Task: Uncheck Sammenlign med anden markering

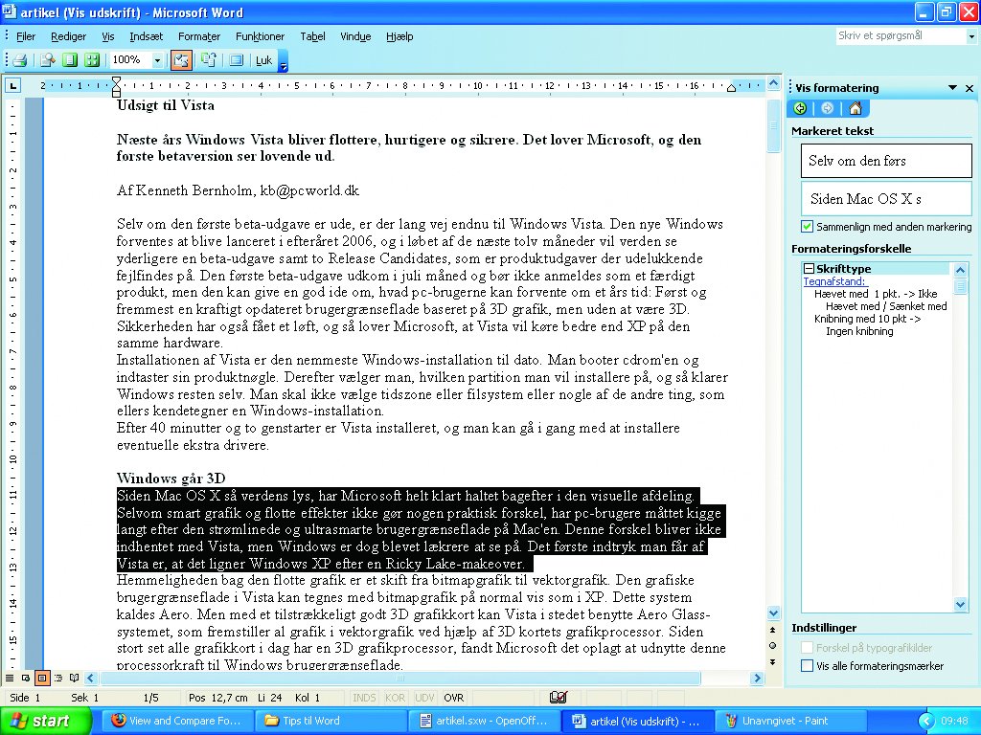Action: (807, 226)
